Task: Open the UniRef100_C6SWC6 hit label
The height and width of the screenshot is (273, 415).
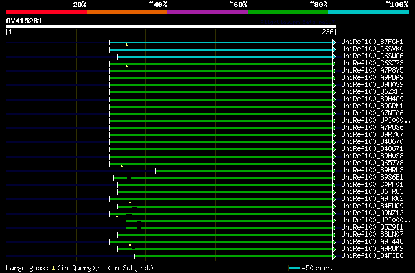Action: [x=372, y=56]
